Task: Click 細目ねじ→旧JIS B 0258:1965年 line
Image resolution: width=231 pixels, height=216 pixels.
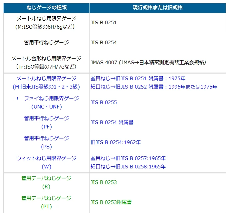Action: point(128,166)
